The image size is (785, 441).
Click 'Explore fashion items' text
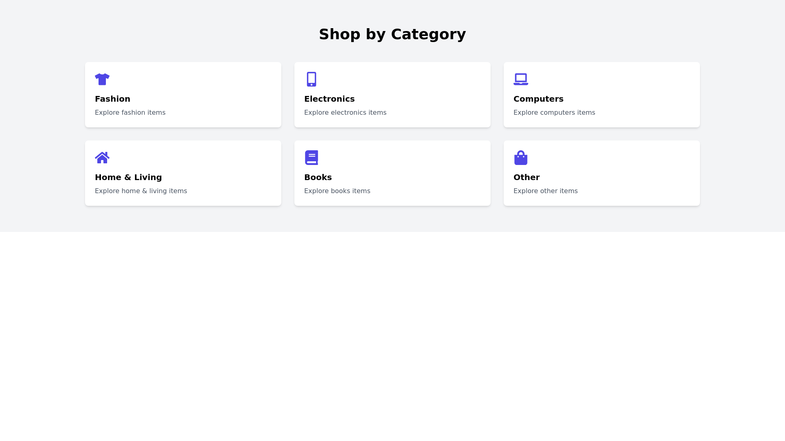tap(130, 113)
